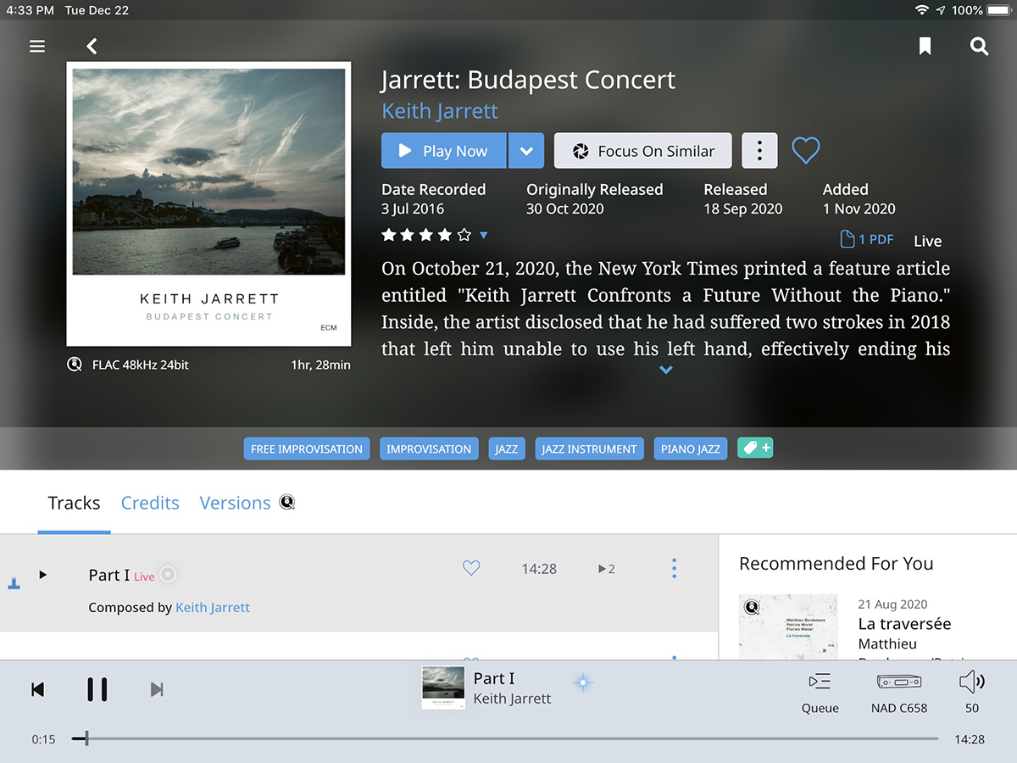This screenshot has height=763, width=1017.
Task: Switch to the Tracks tab
Action: 74,503
